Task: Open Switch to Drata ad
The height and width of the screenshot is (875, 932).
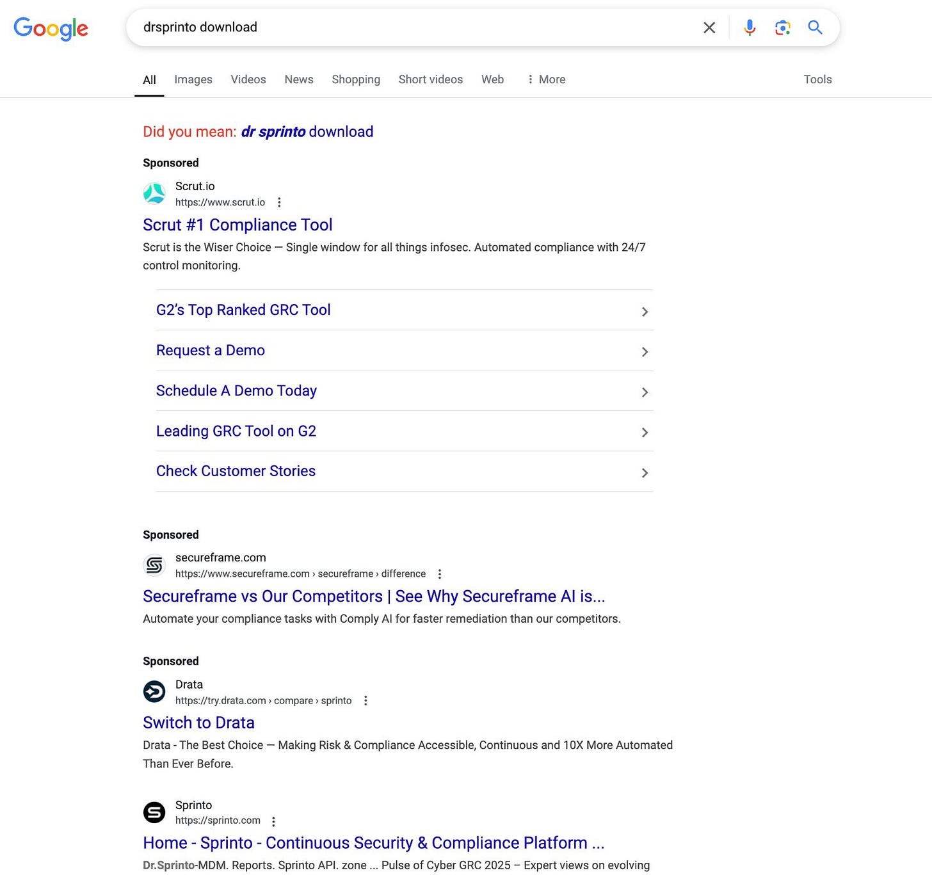Action: (x=198, y=723)
